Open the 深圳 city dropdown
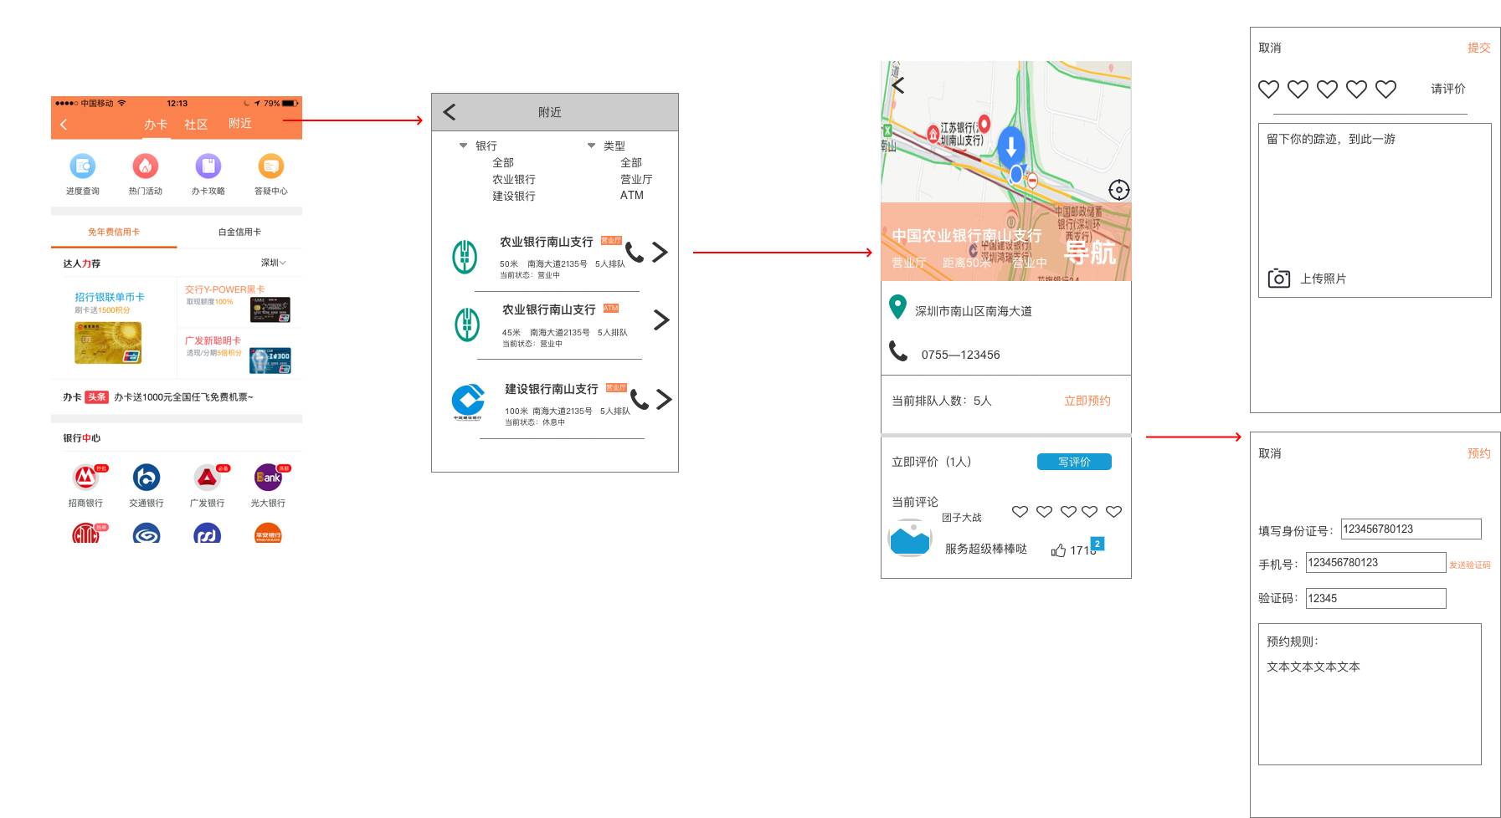 point(274,263)
